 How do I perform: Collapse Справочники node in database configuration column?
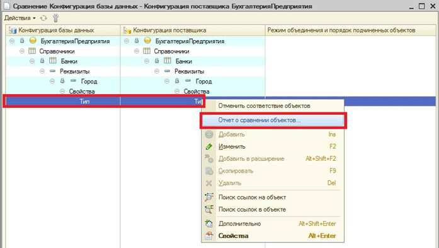[22, 51]
